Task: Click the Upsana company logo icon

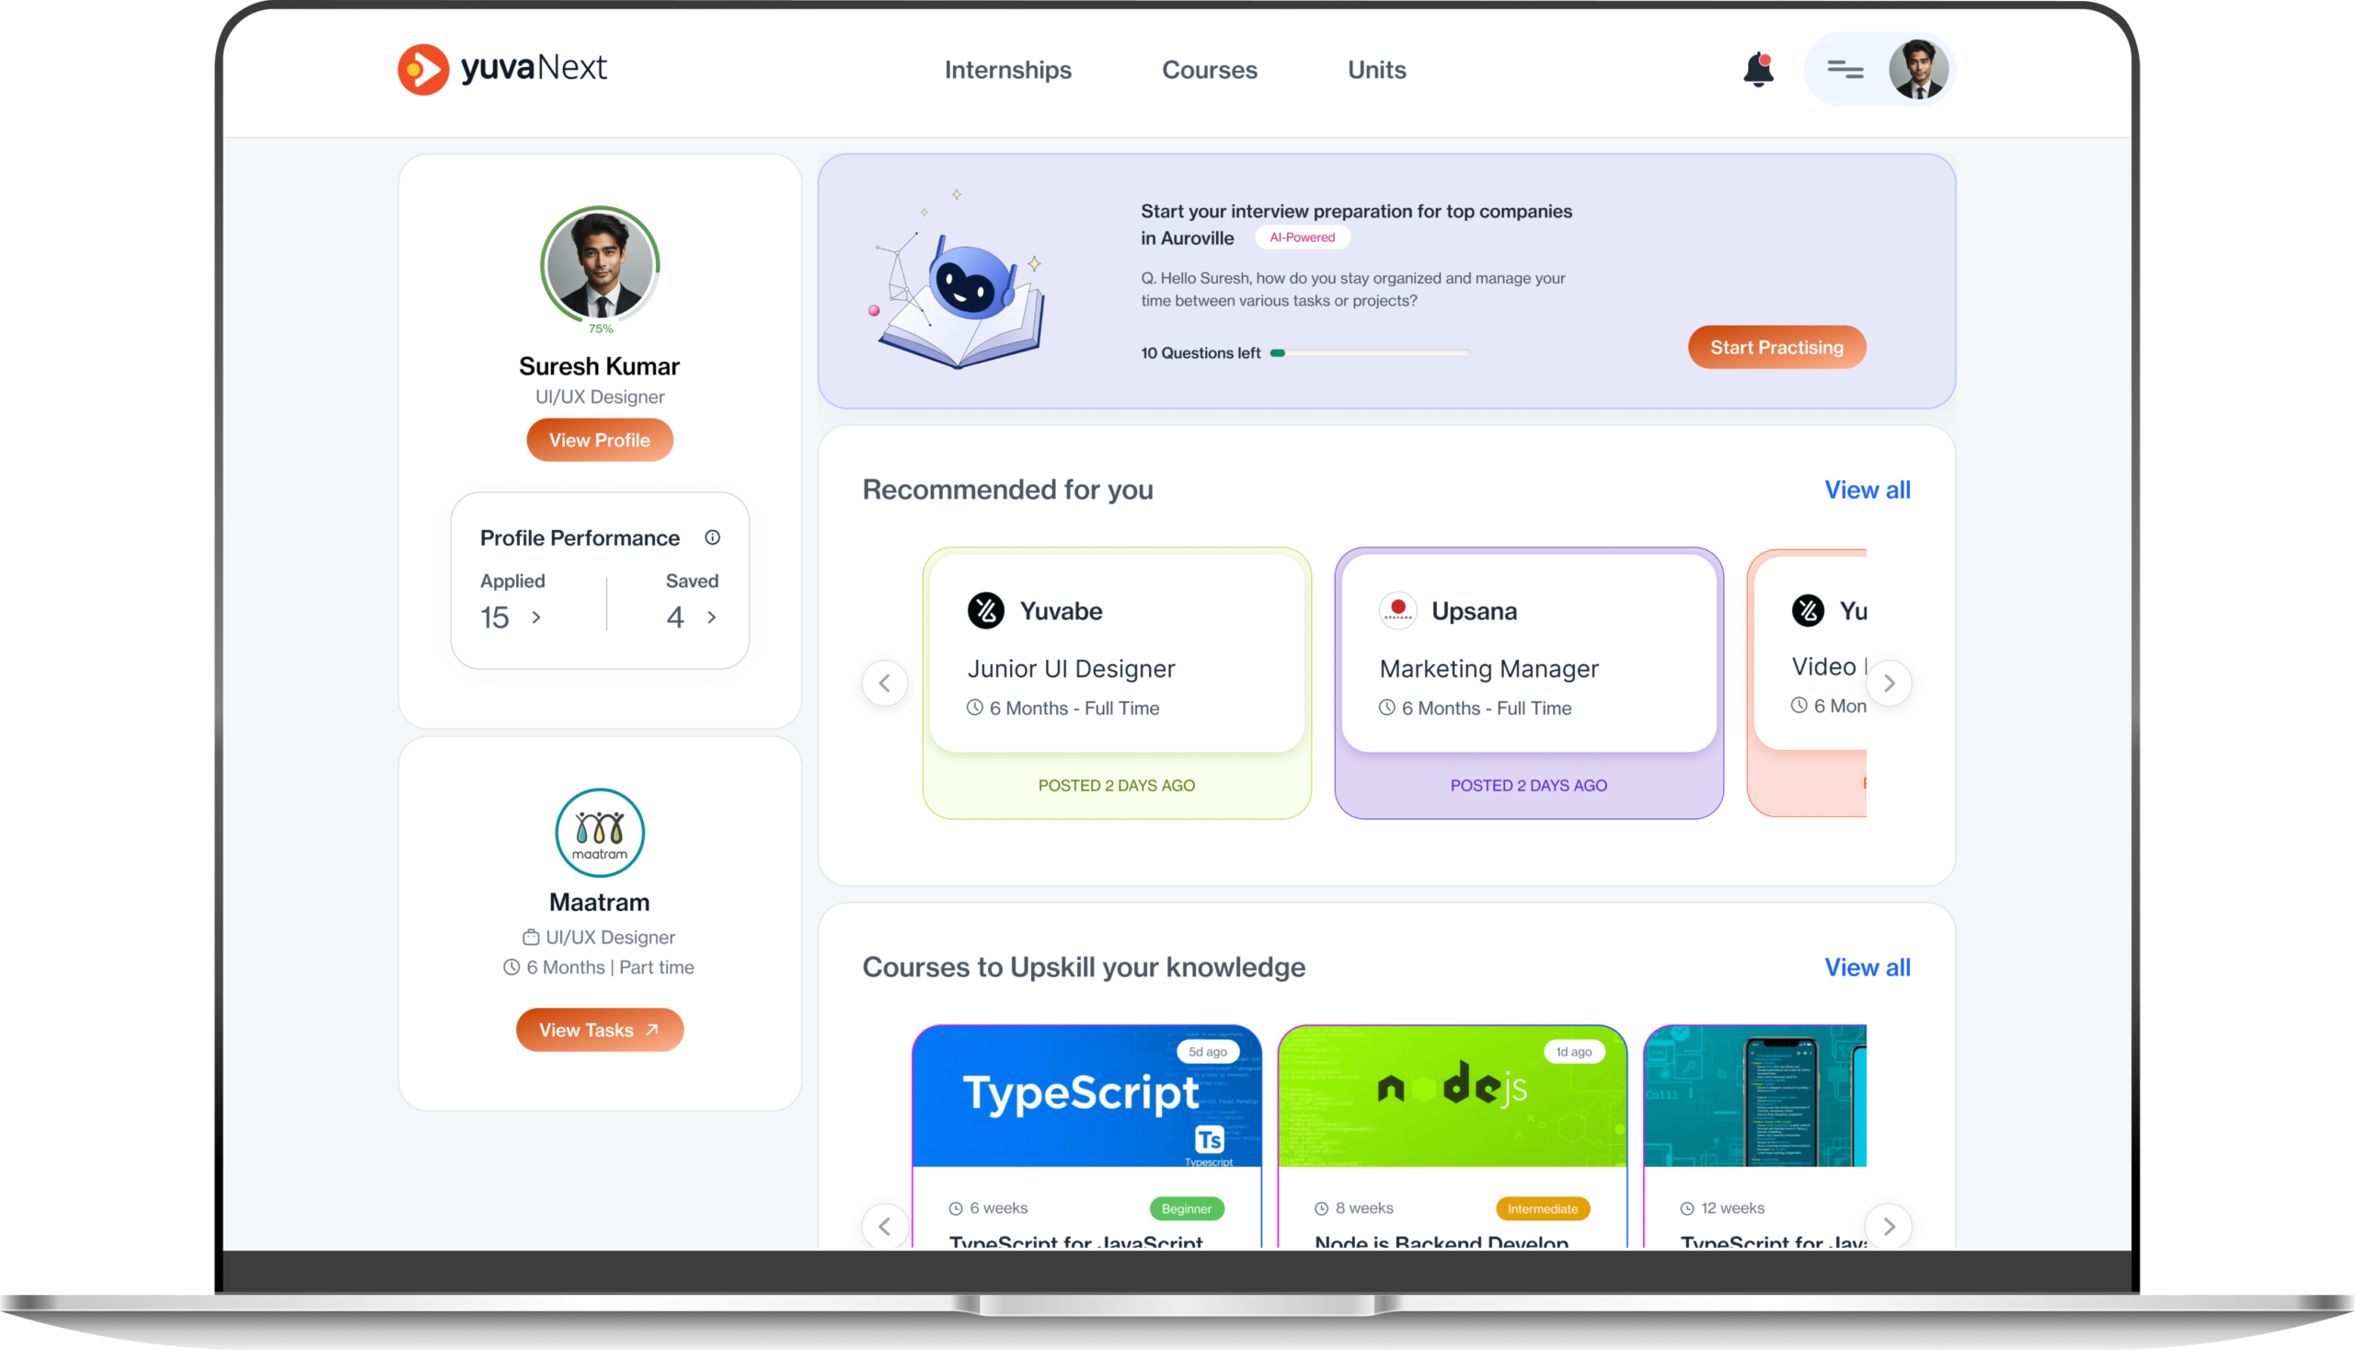Action: [x=1397, y=611]
